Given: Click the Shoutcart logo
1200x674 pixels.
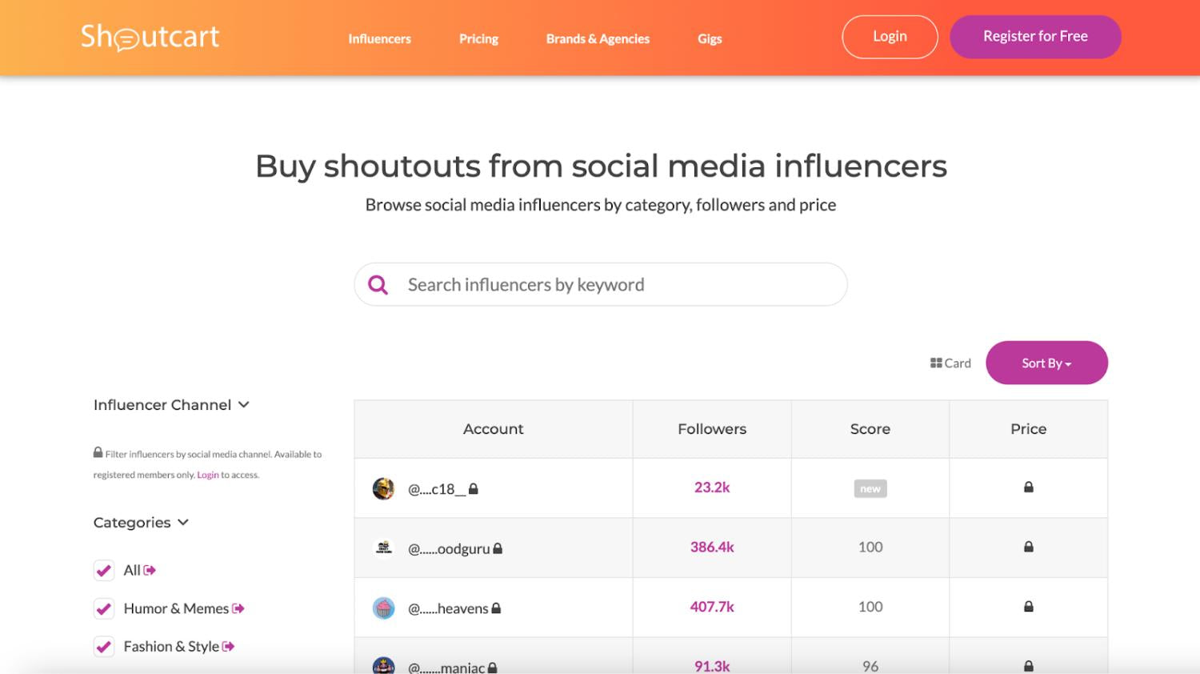Looking at the screenshot, I should [x=150, y=37].
